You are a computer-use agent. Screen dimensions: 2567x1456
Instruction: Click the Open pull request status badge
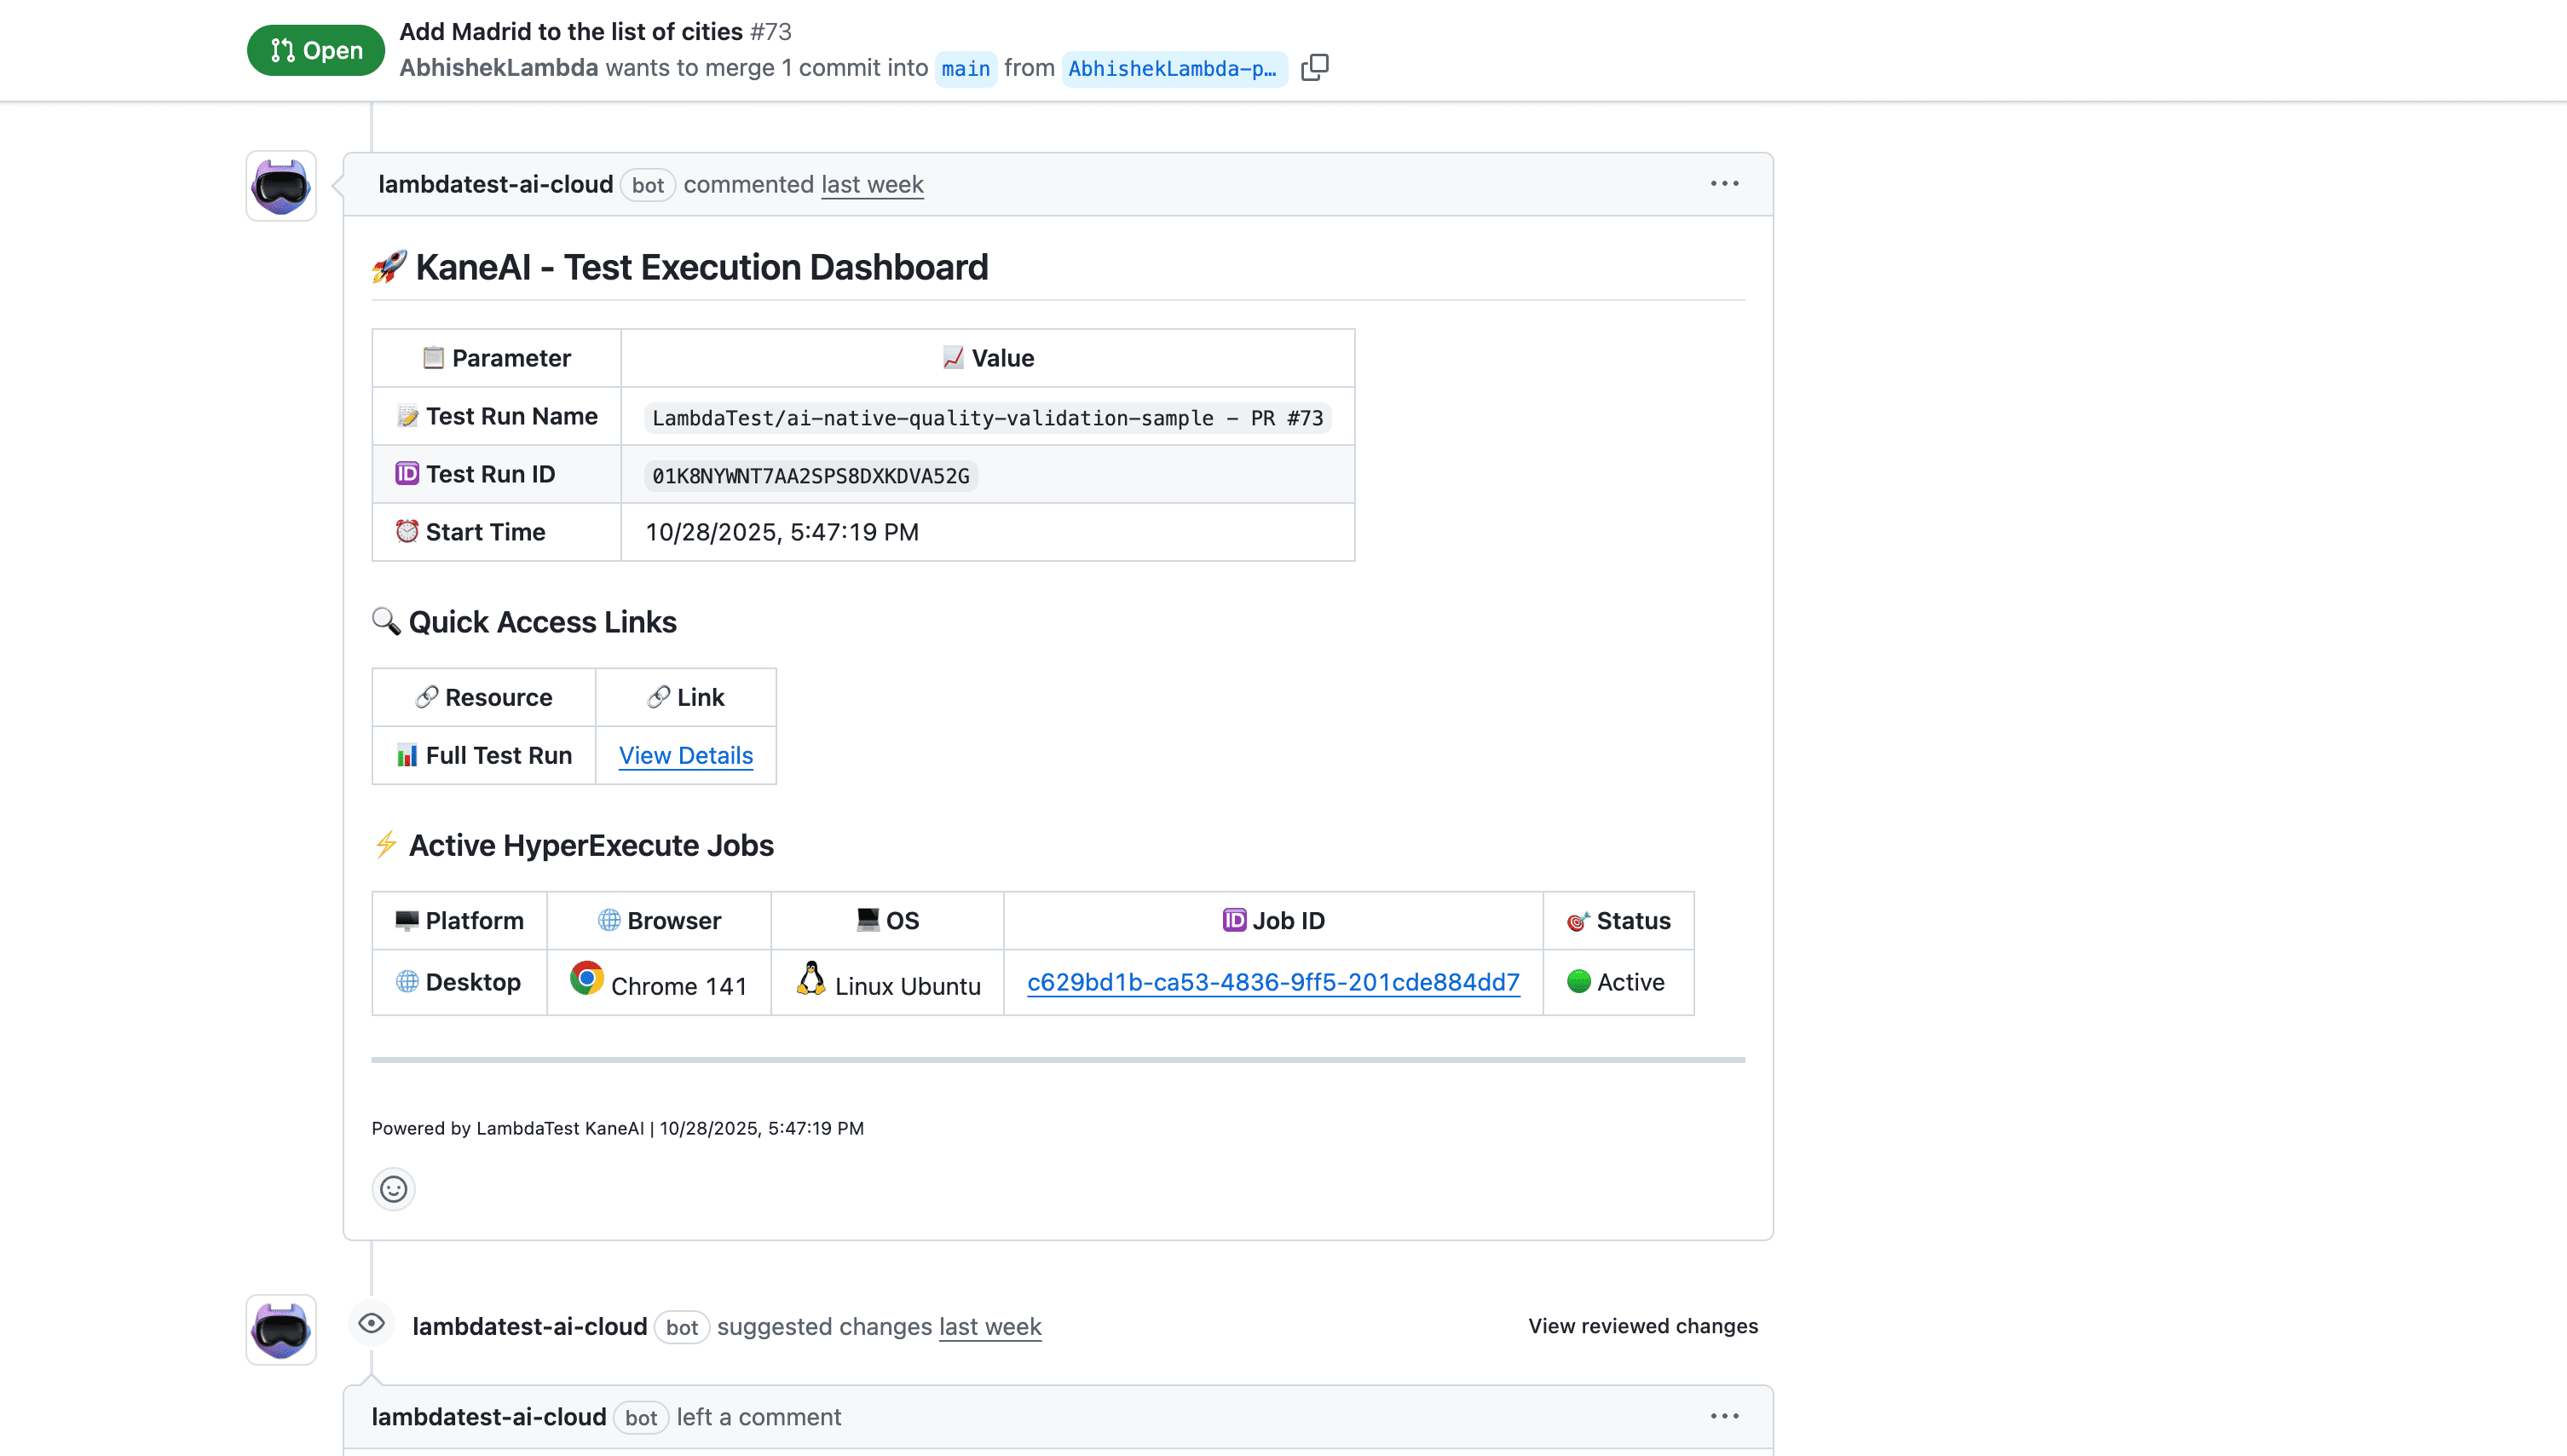pos(314,49)
